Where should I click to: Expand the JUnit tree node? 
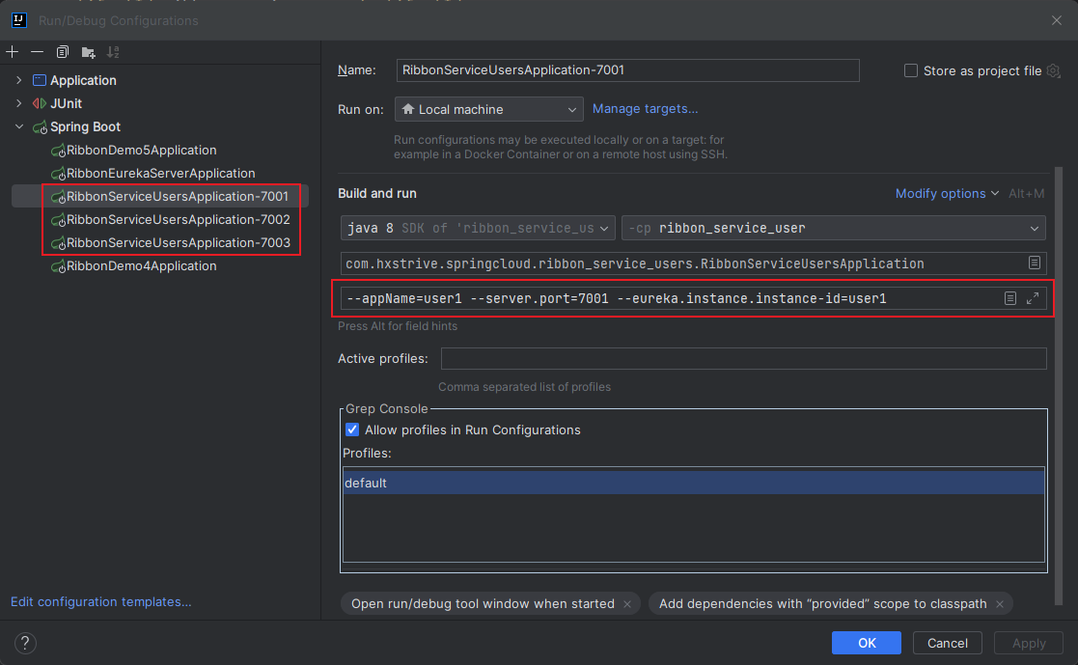[19, 103]
